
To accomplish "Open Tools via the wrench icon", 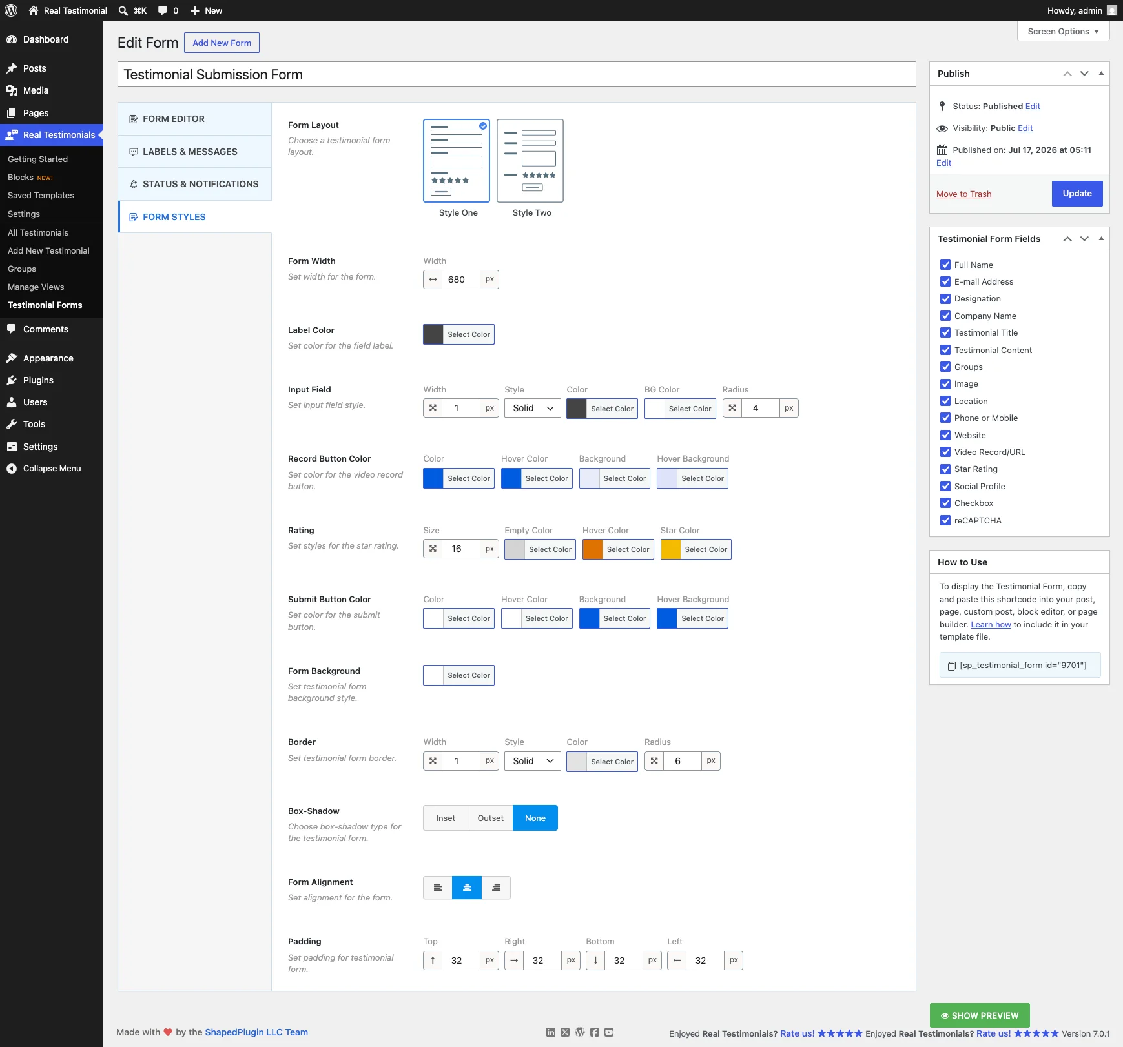I will (x=12, y=424).
